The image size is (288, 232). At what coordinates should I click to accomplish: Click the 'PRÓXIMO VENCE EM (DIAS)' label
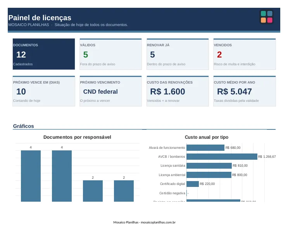tap(36, 82)
